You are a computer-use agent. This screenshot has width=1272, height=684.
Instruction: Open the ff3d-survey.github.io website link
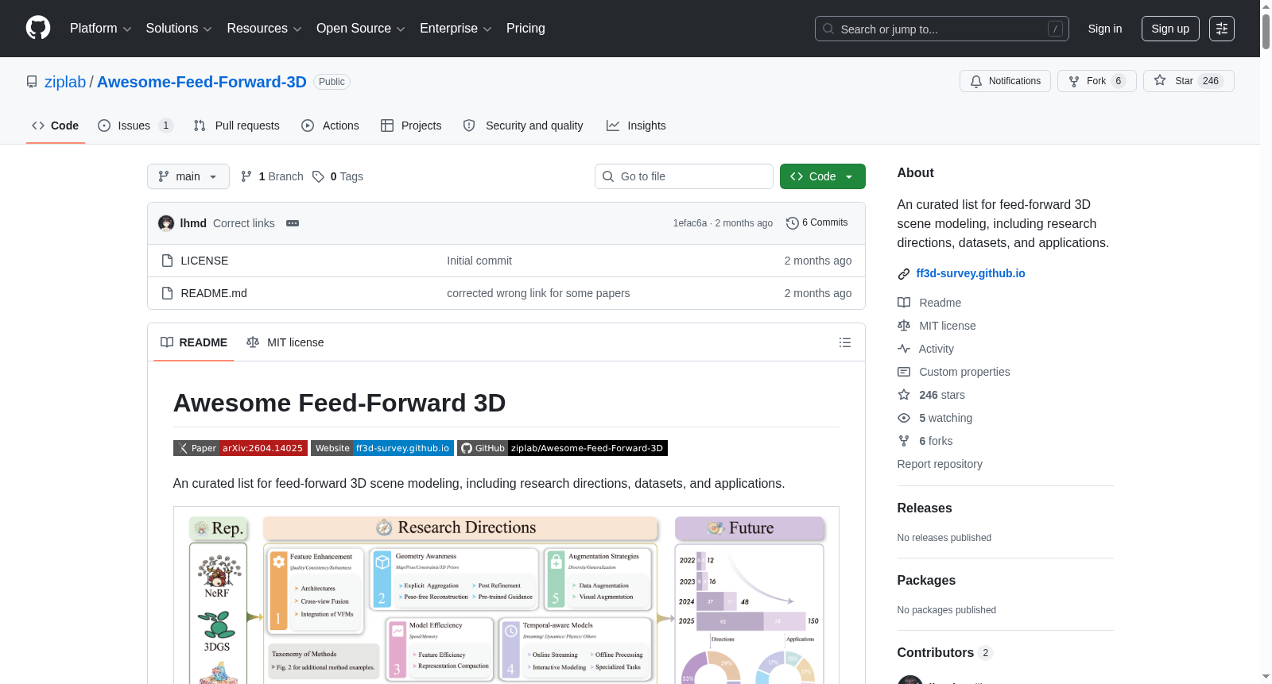tap(971, 273)
